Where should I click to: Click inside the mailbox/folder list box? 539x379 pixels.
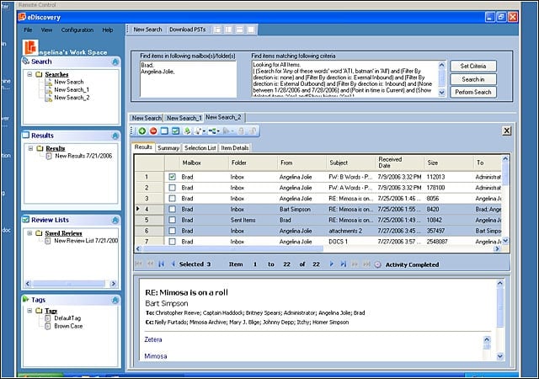[x=188, y=79]
